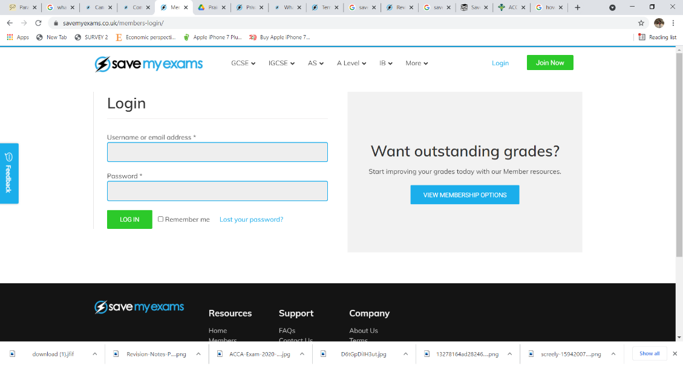This screenshot has height=366, width=683.
Task: Switch to the ACC tab
Action: click(x=511, y=7)
